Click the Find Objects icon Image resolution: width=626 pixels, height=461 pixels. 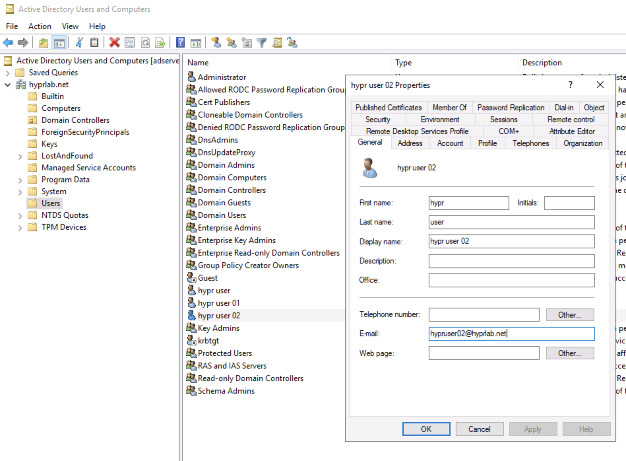pos(277,43)
